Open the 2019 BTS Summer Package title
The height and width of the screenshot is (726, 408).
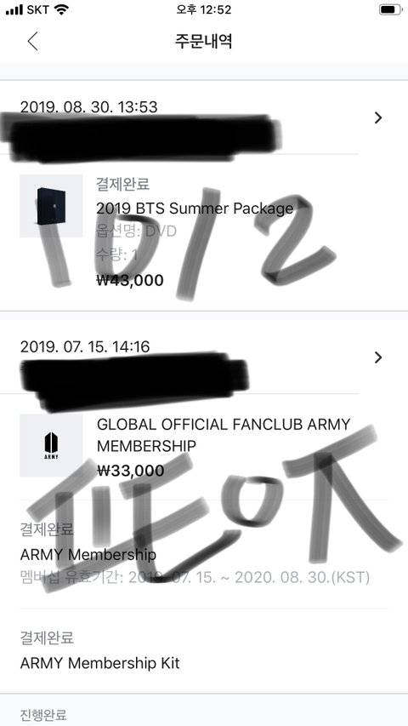(195, 209)
